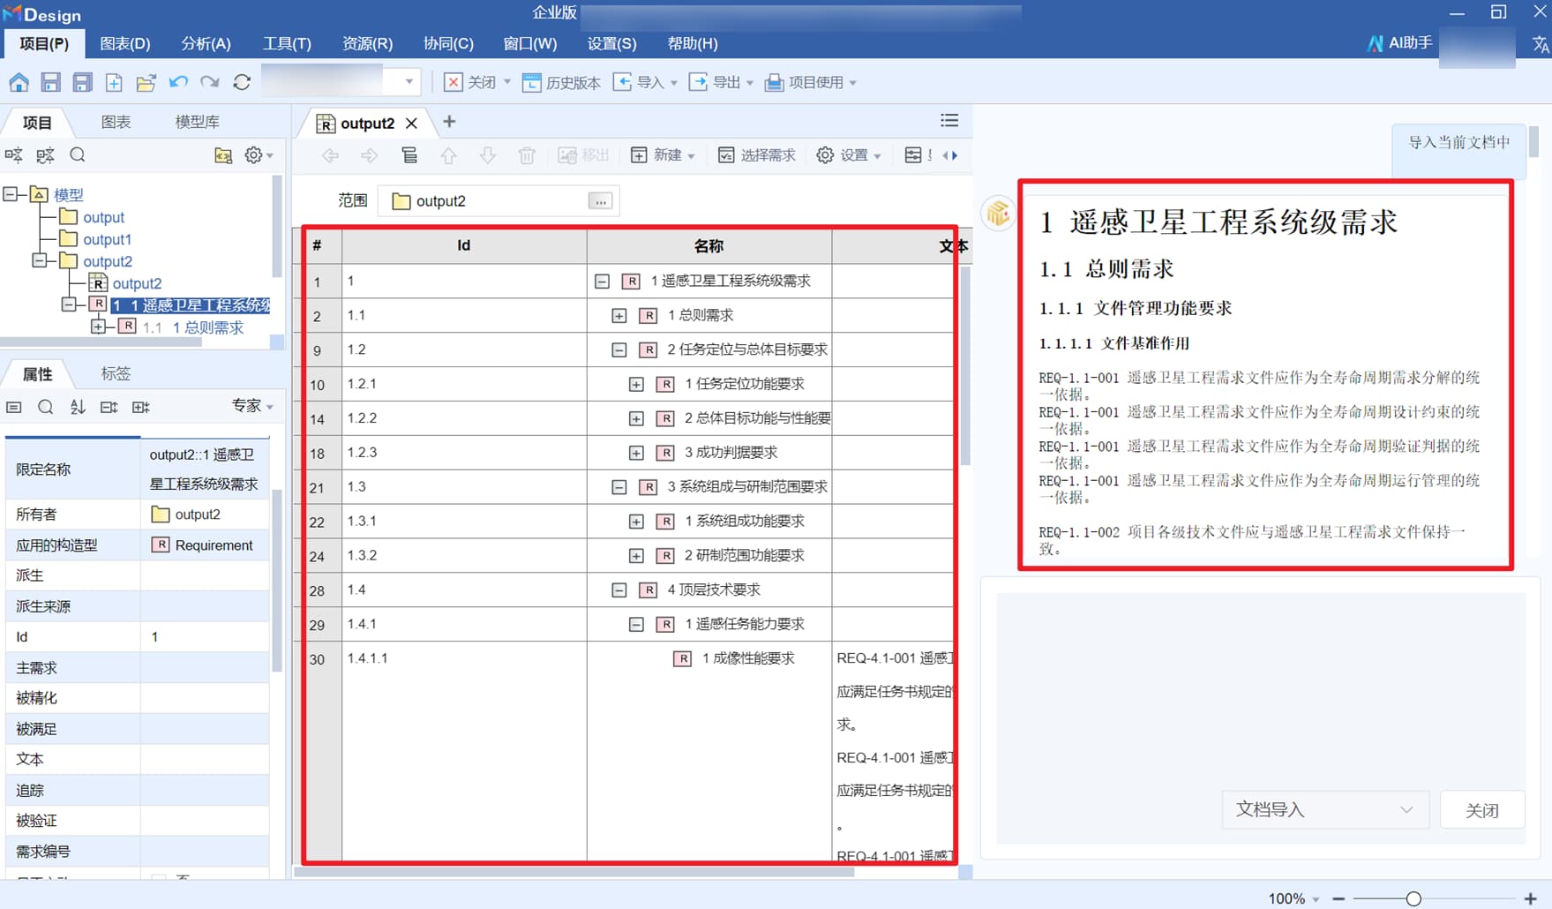Select the output1 folder in tree
Image resolution: width=1552 pixels, height=909 pixels.
click(x=96, y=239)
